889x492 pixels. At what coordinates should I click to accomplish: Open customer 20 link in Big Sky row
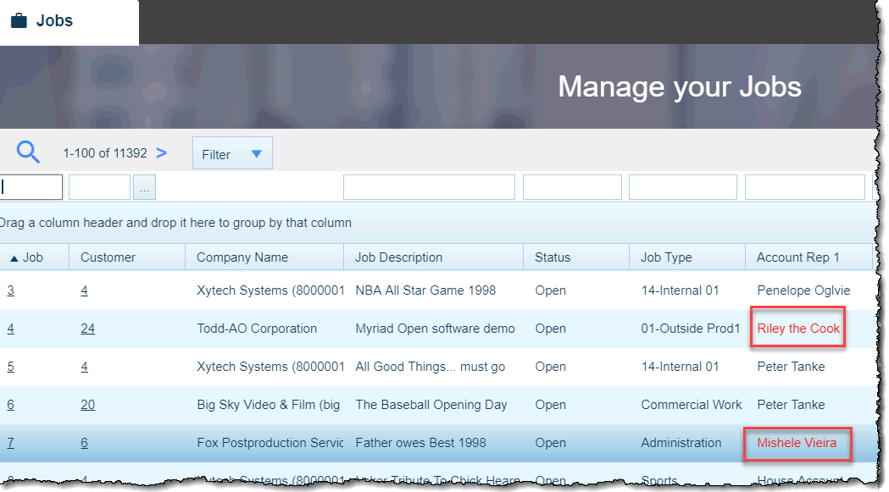(88, 405)
